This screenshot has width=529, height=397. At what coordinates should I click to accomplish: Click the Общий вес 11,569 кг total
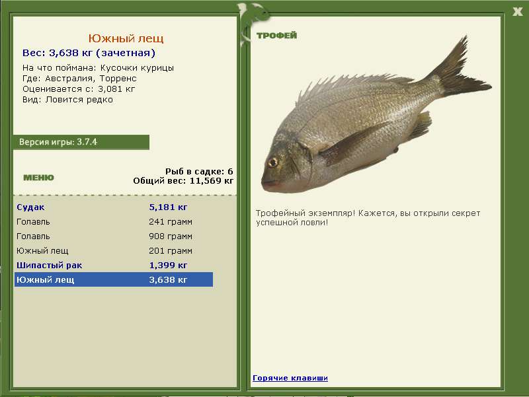tap(183, 180)
